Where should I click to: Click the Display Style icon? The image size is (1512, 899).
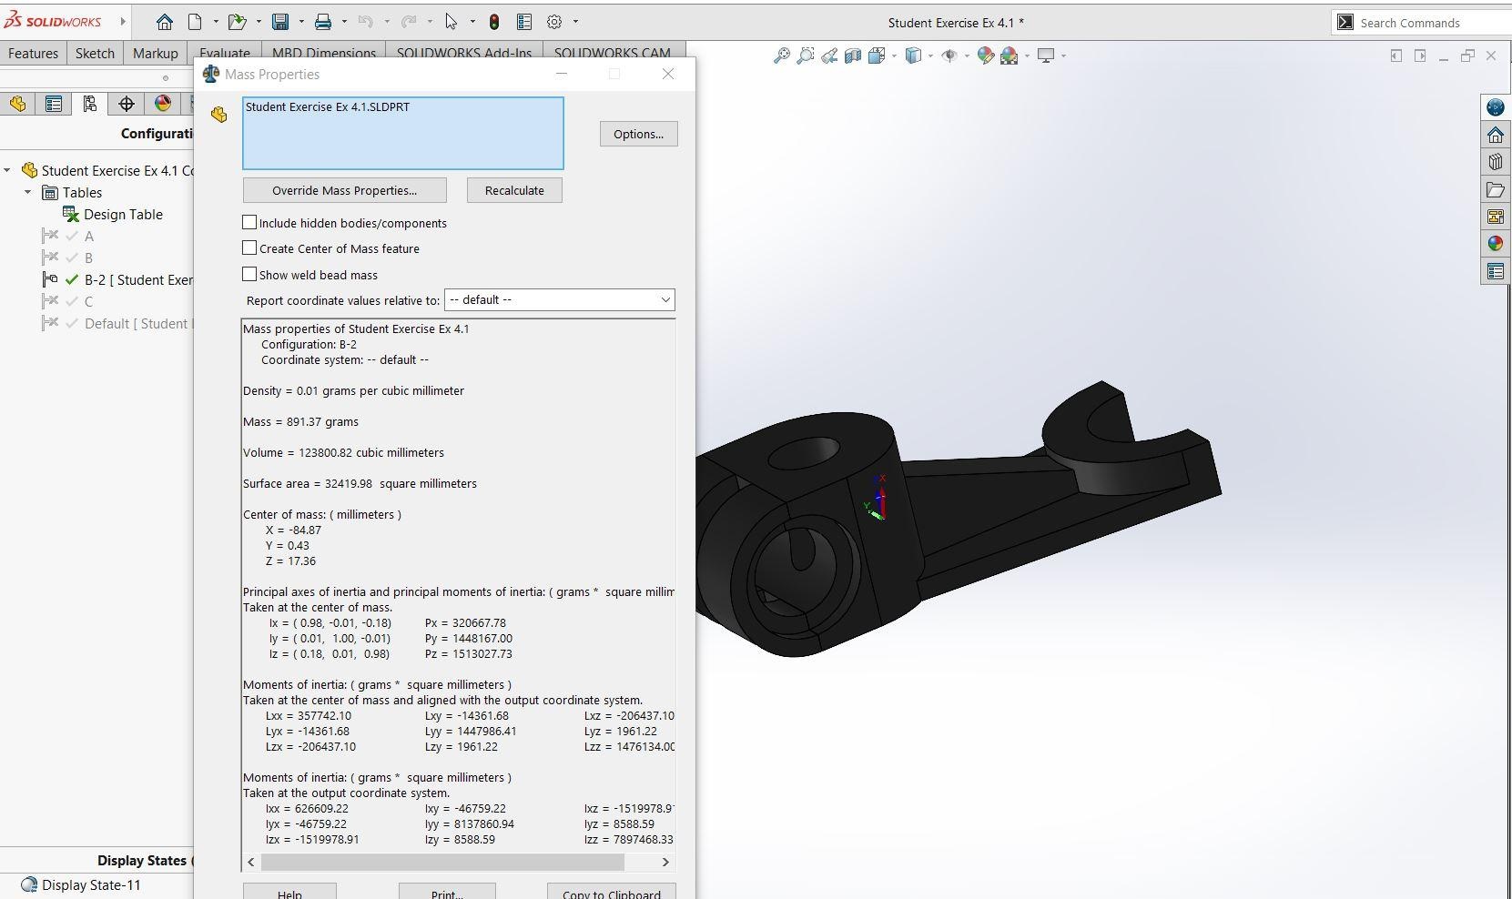(913, 56)
